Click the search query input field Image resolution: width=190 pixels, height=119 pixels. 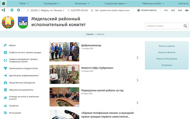(164, 26)
